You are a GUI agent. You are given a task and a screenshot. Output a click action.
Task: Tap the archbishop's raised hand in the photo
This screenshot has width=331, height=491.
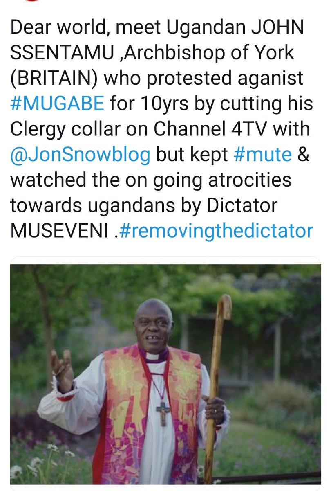tap(61, 365)
